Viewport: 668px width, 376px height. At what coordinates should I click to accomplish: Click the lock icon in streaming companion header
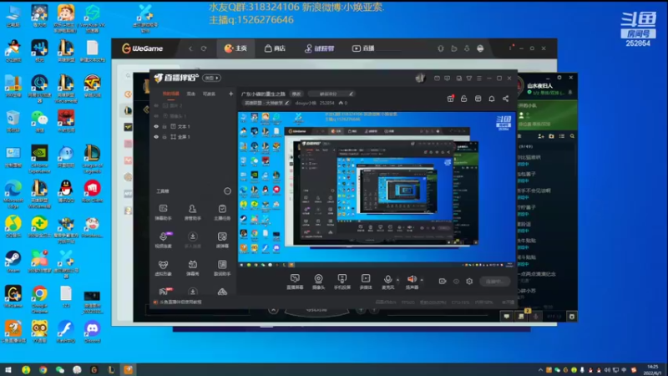[x=464, y=99]
